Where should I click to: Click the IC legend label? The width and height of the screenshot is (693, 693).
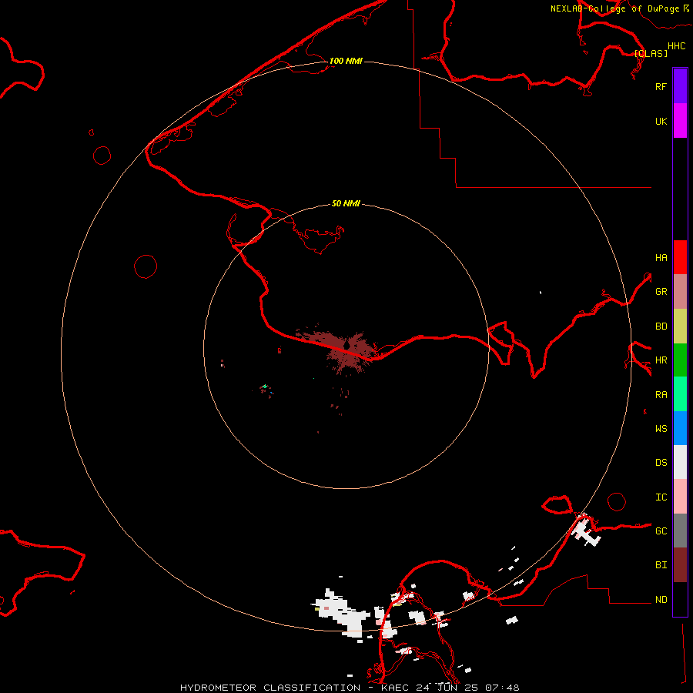661,497
